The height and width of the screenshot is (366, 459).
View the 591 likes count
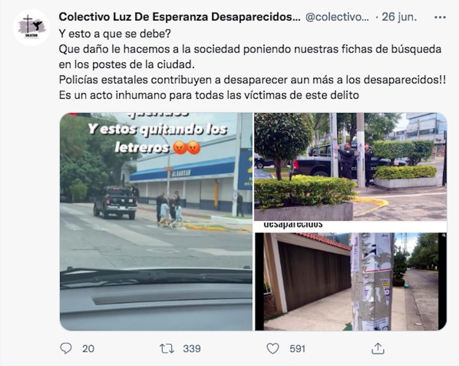[298, 349]
